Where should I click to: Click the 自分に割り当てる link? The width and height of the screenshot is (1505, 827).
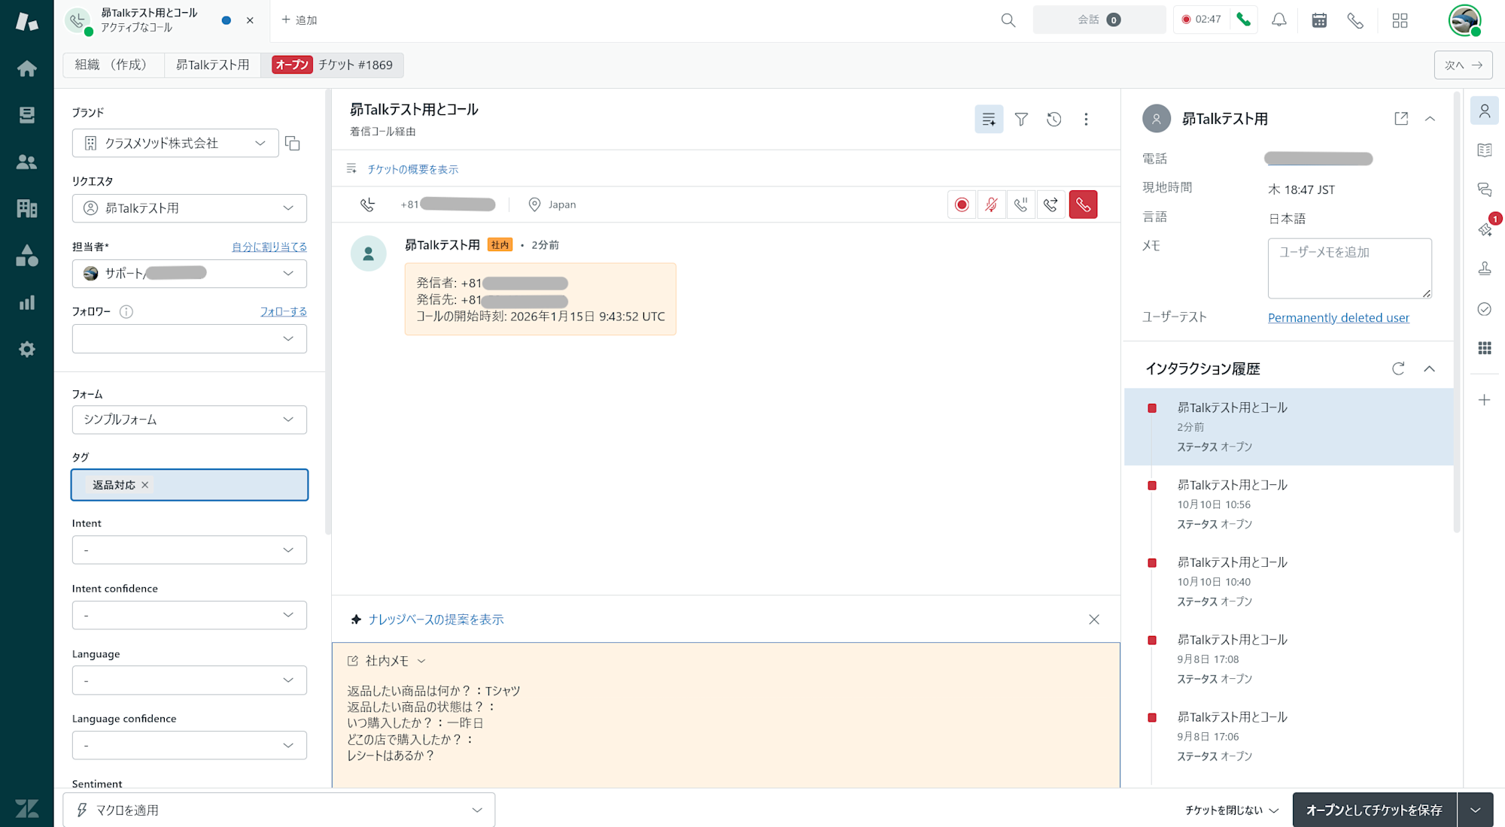[x=268, y=247]
